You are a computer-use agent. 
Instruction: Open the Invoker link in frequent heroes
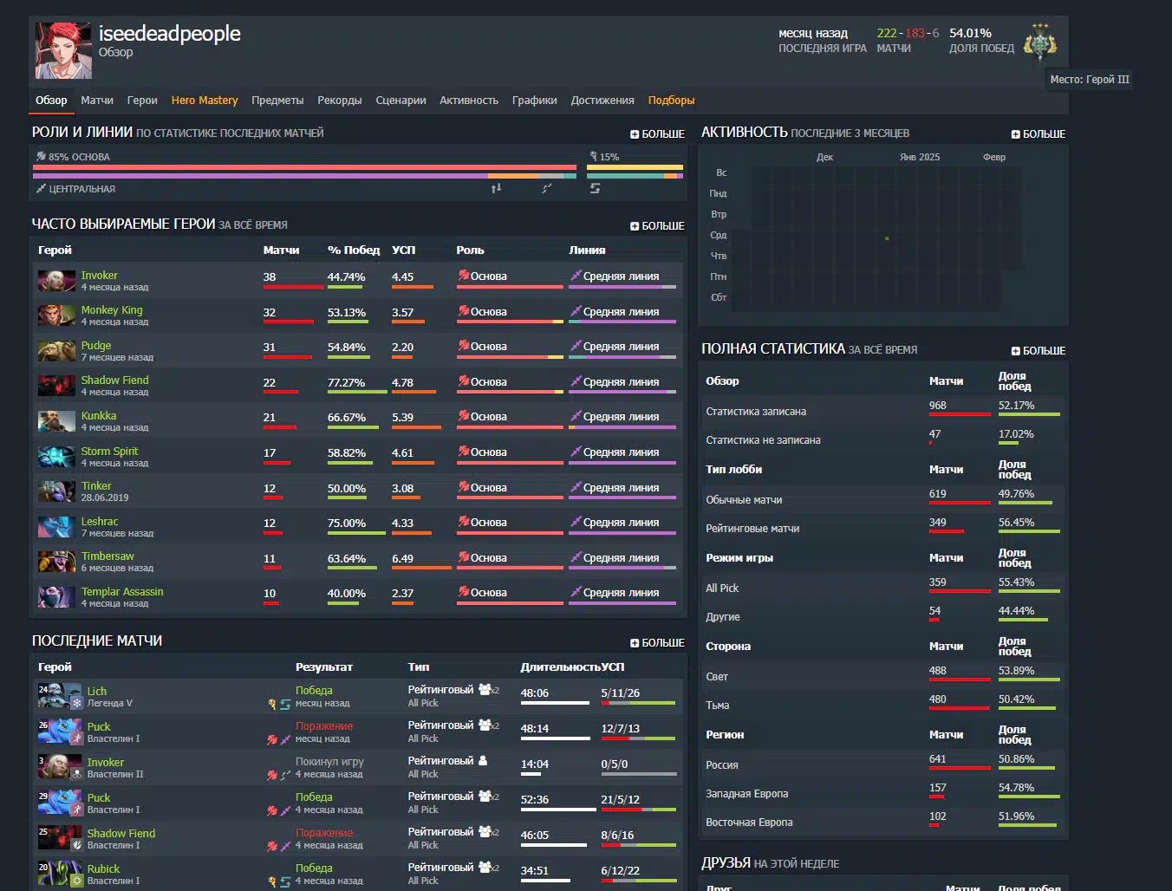click(x=99, y=276)
